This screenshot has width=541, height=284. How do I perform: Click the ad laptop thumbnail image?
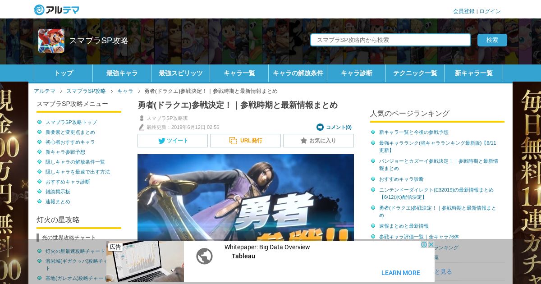point(145,261)
